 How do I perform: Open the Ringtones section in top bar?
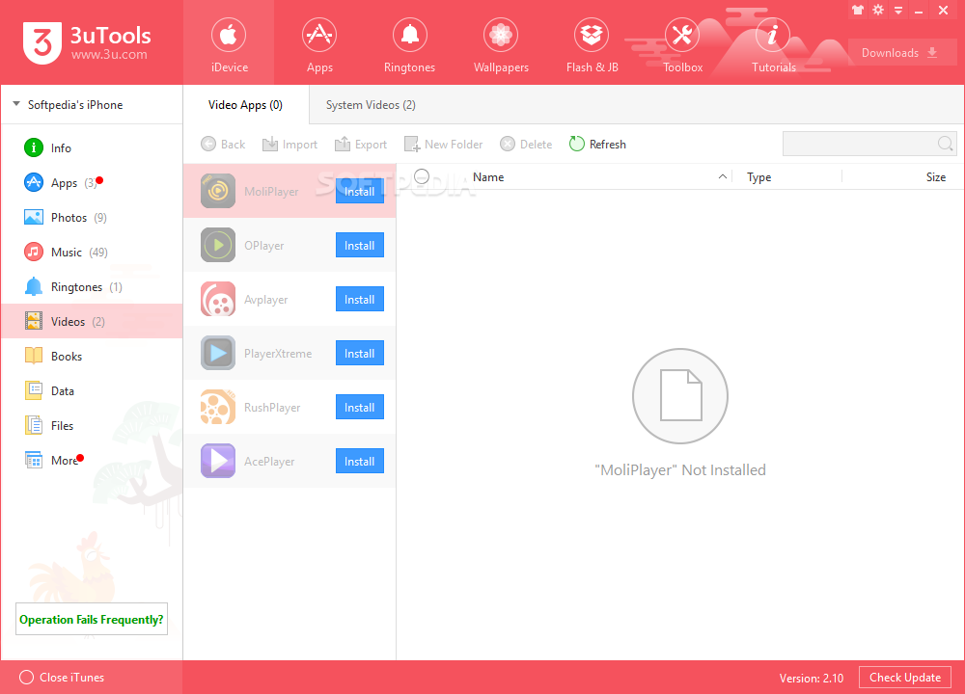coord(409,43)
